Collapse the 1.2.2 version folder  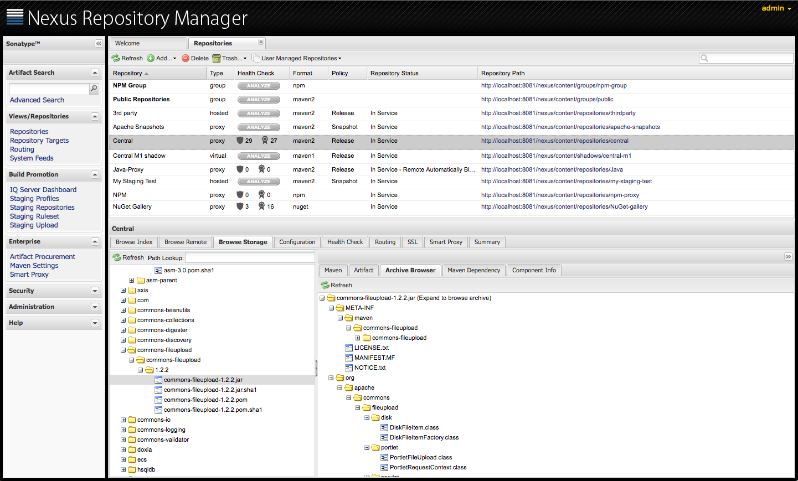141,370
